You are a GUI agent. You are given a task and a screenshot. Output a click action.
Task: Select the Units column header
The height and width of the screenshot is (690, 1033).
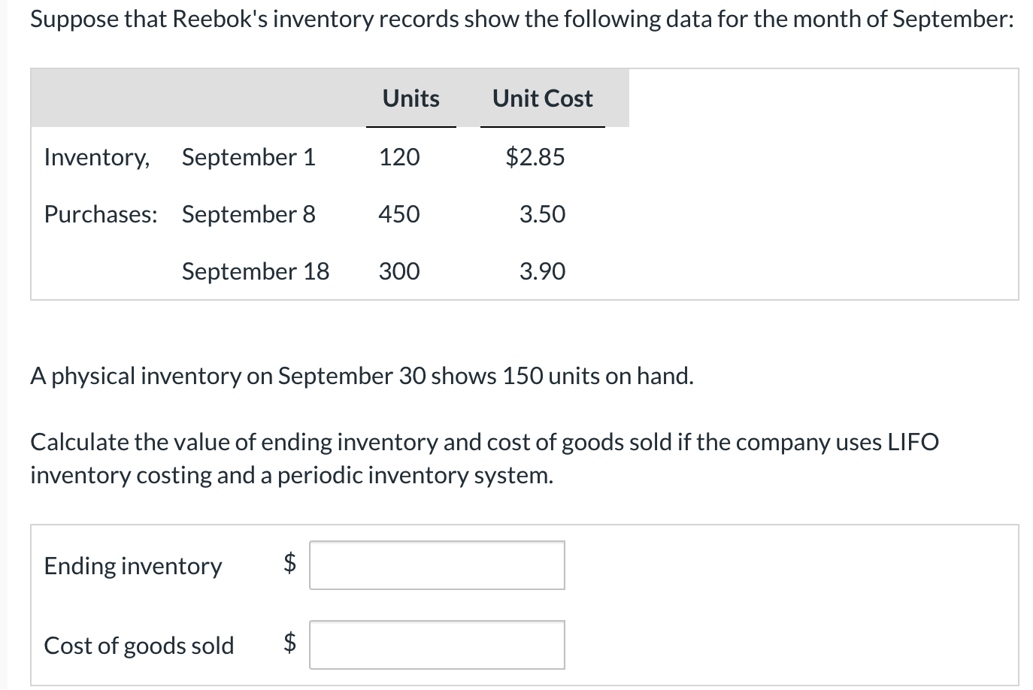[x=410, y=98]
